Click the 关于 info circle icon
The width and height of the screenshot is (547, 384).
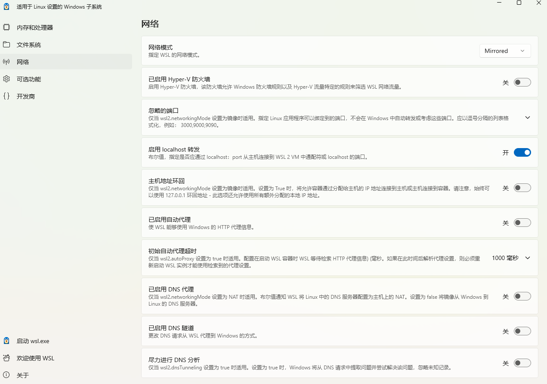click(6, 375)
